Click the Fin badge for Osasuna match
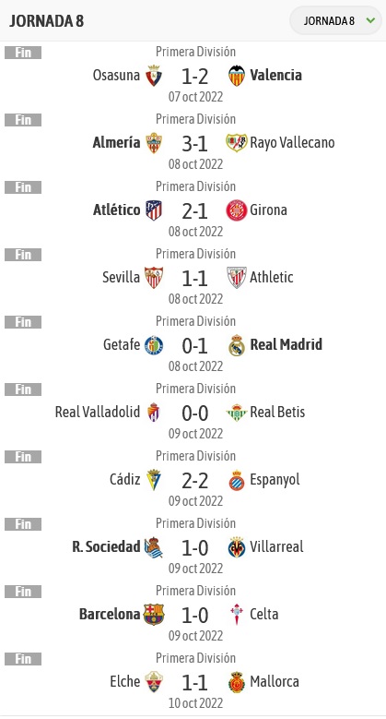Viewport: 386px width, 719px height. point(23,53)
